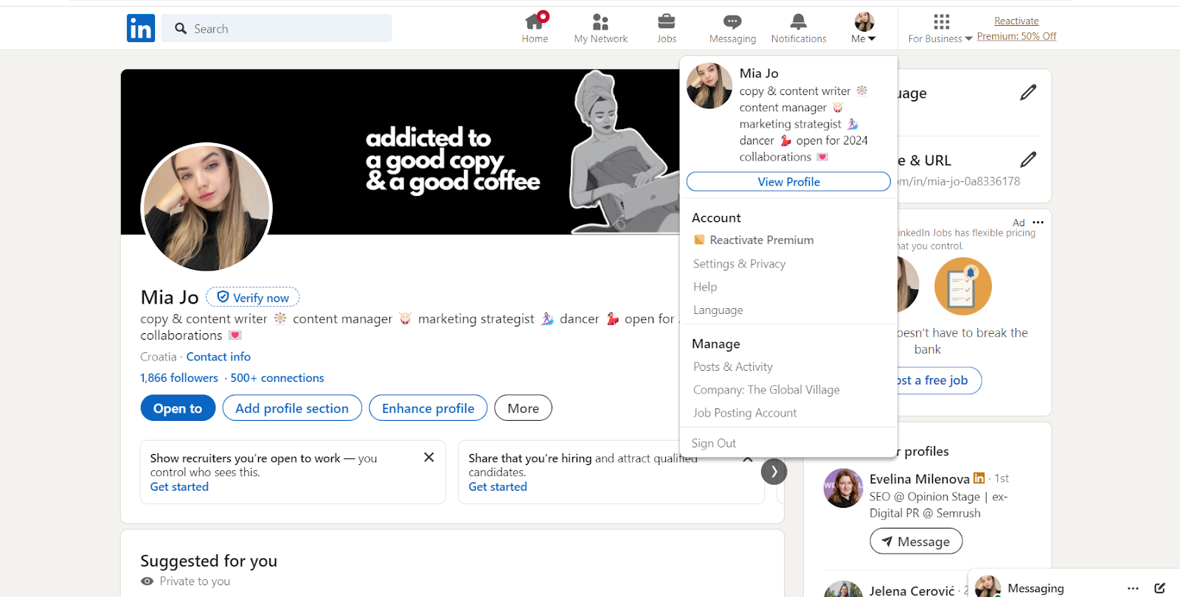
Task: Open Jelena Cerović's profile name
Action: coord(912,590)
